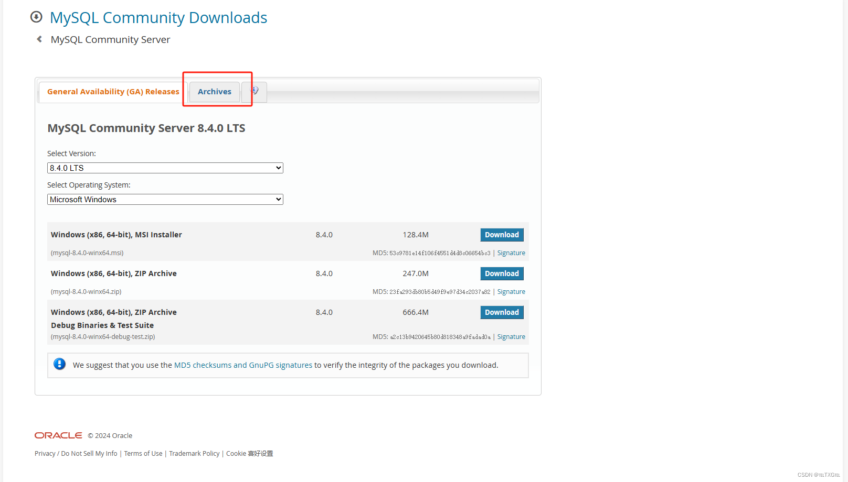
Task: Click the Select Version: label
Action: point(71,154)
